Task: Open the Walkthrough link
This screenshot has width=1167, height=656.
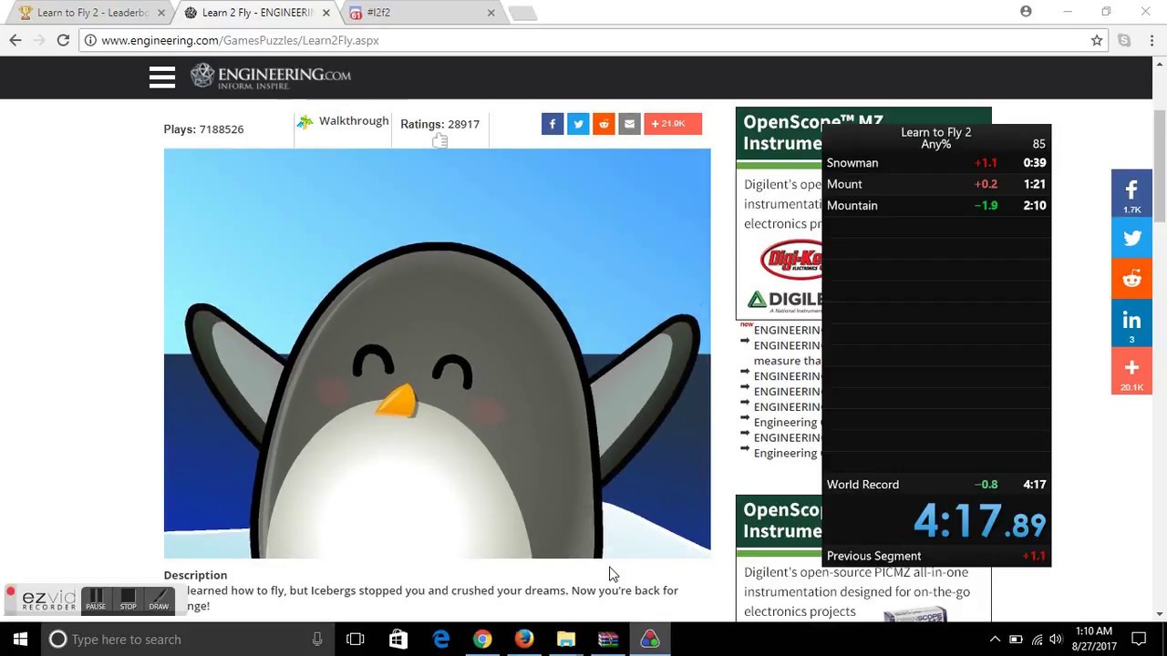Action: tap(353, 121)
